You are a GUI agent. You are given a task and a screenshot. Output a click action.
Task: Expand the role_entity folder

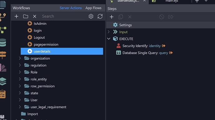click(x=20, y=79)
